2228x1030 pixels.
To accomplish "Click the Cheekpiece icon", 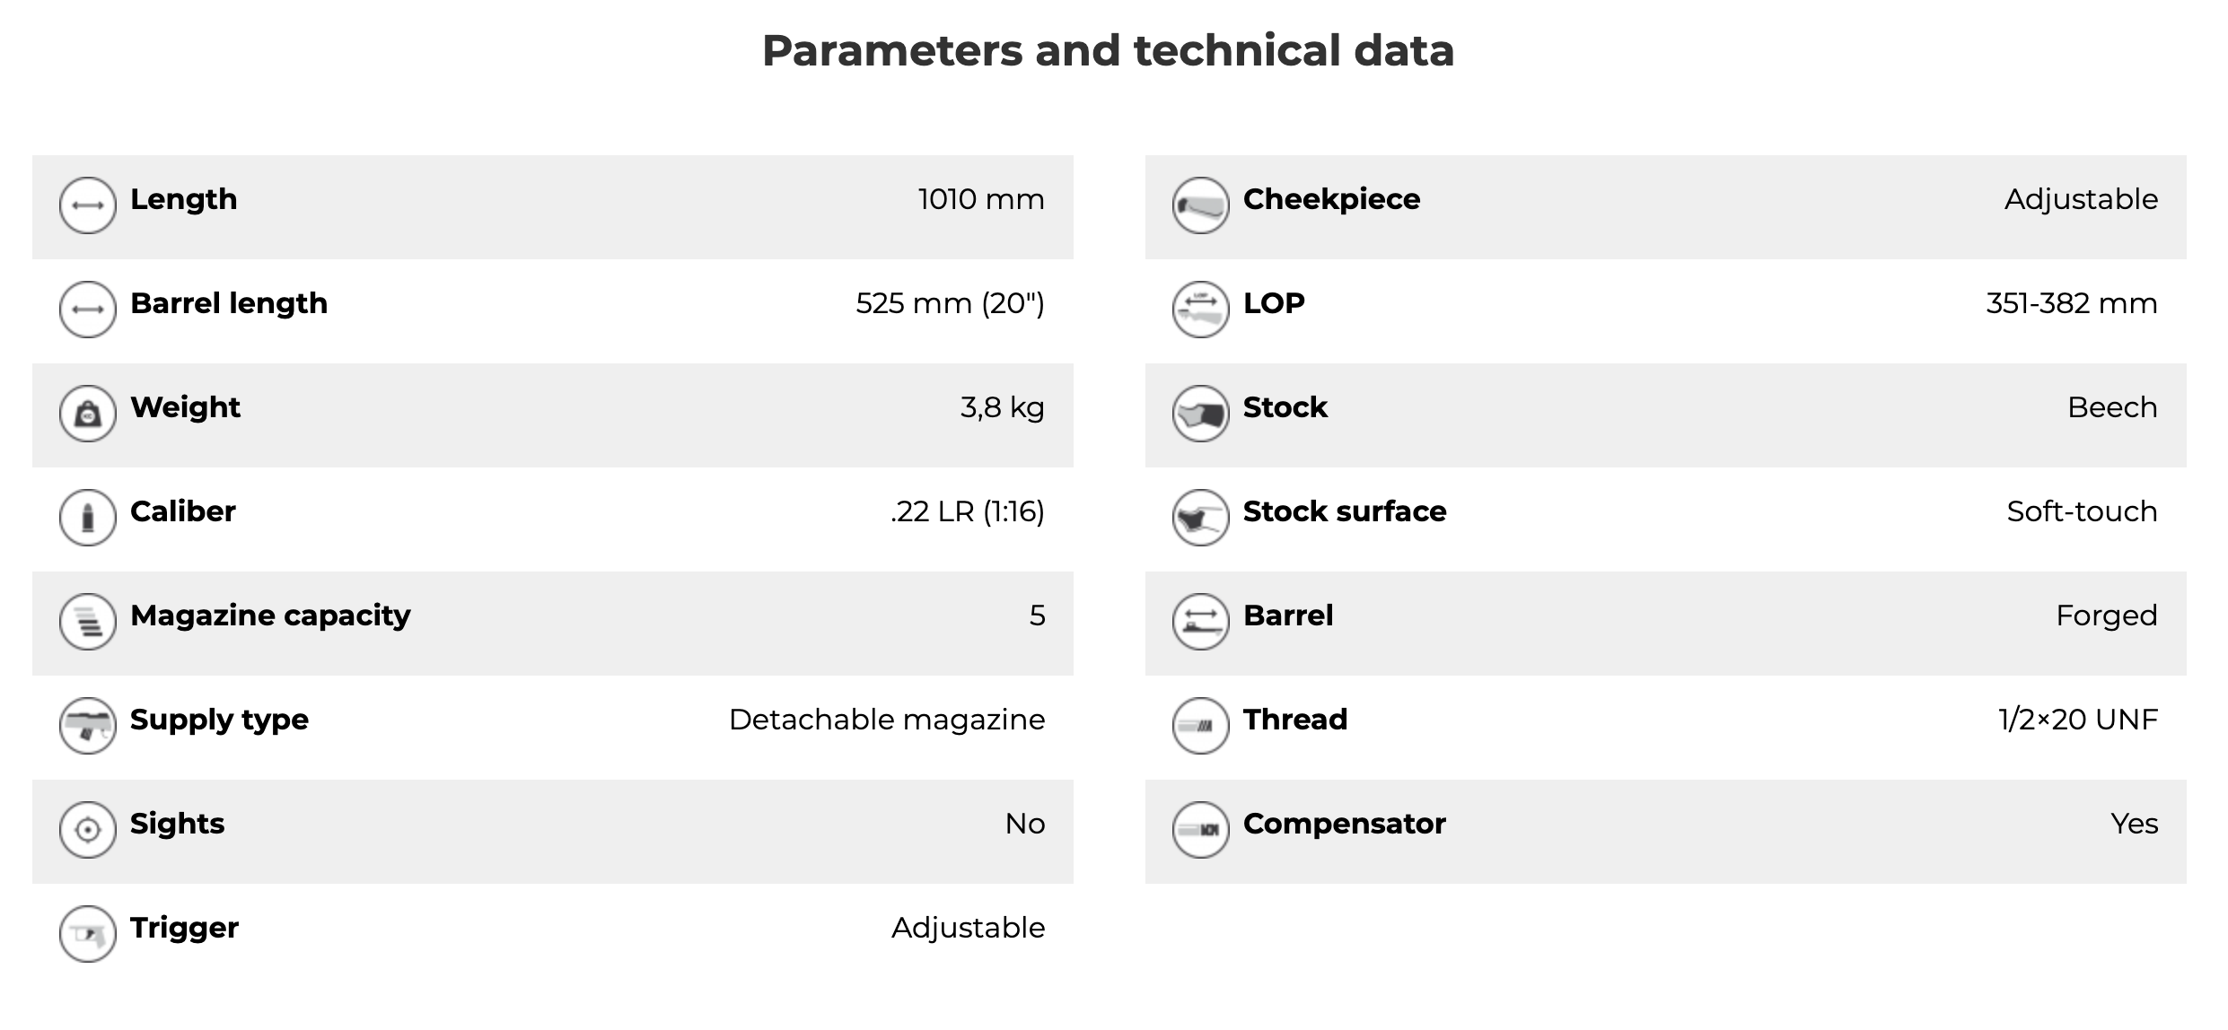I will tap(1200, 205).
